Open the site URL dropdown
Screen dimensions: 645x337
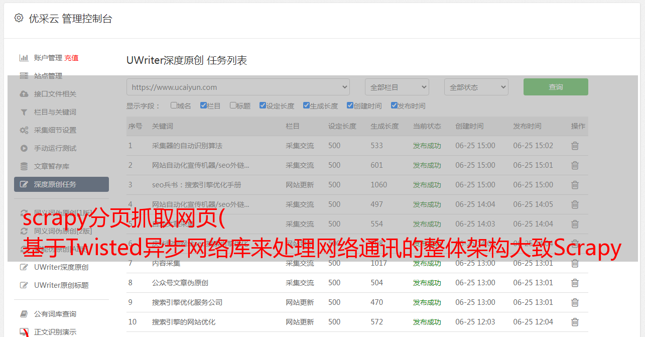[x=238, y=87]
